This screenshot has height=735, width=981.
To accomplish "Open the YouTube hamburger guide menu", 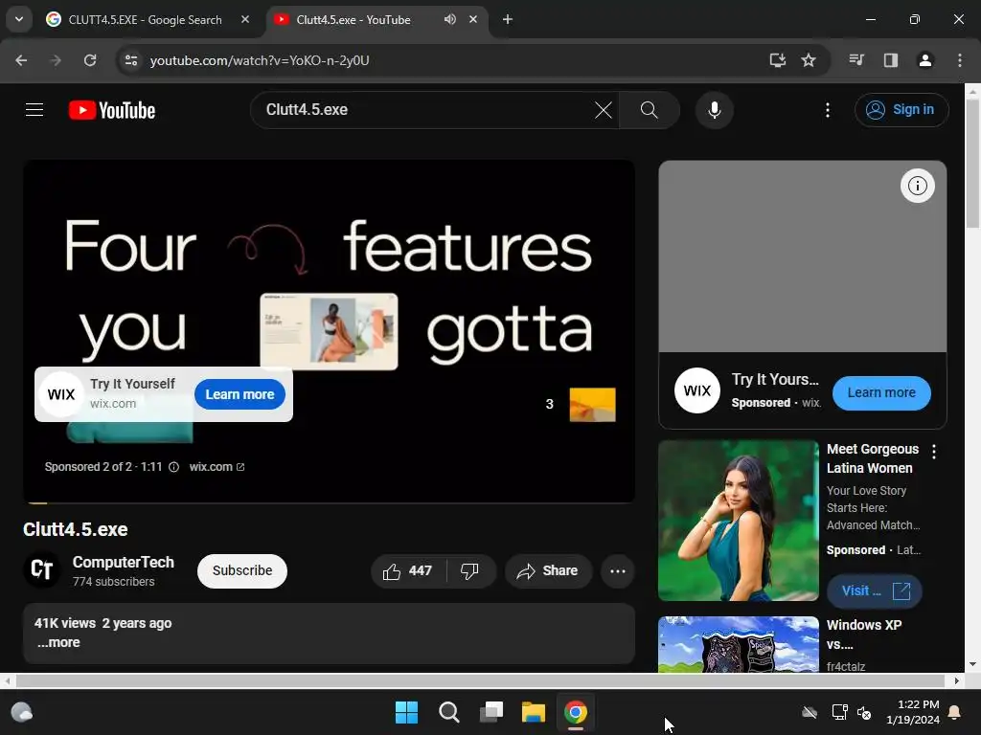I will coord(34,110).
